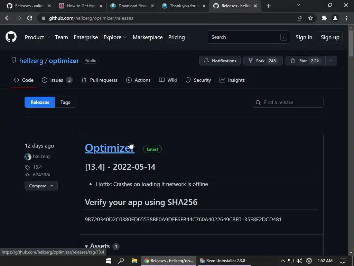This screenshot has height=266, width=354.
Task: Close the 'Releases · valine' tab
Action: (x=49, y=6)
